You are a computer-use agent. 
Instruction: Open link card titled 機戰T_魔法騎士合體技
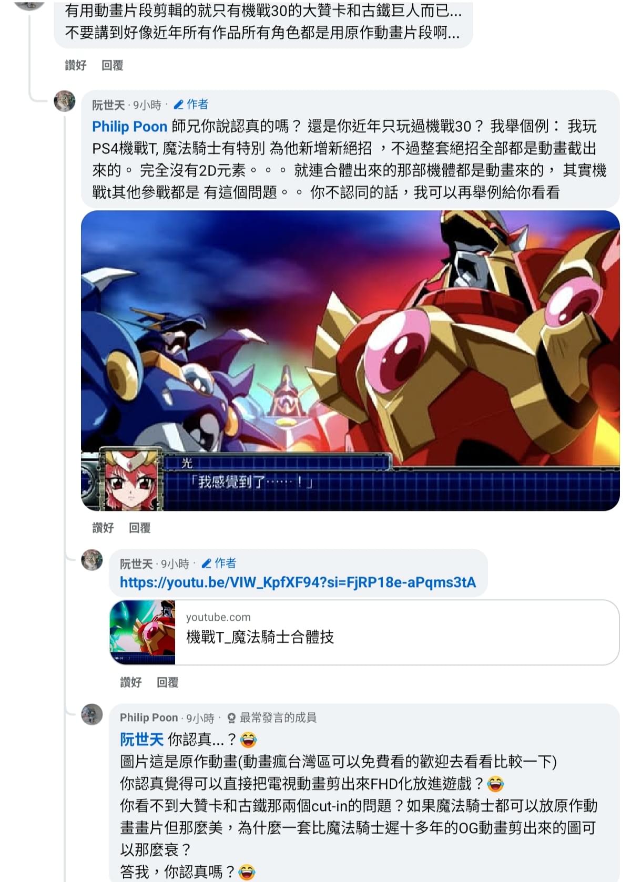[364, 632]
